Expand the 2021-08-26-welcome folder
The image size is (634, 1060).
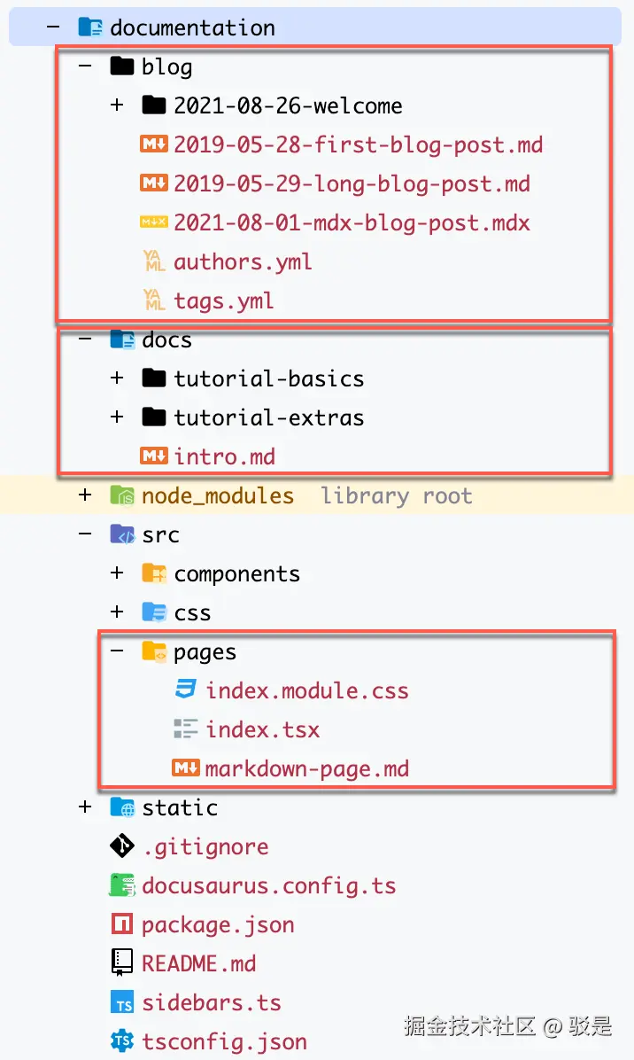point(117,105)
